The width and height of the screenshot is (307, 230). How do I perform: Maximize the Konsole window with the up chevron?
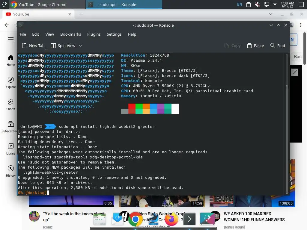tap(279, 25)
